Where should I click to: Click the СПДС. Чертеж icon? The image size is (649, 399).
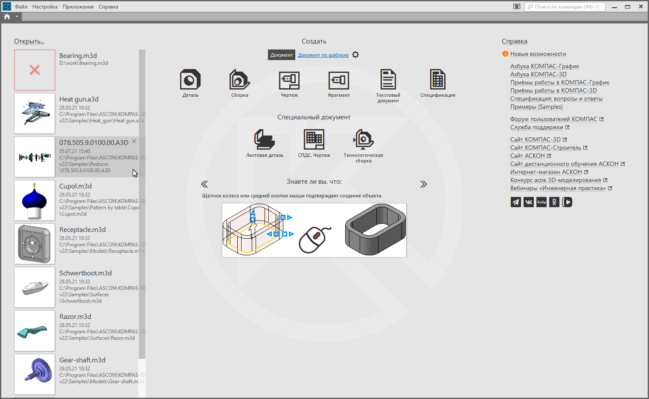(314, 140)
